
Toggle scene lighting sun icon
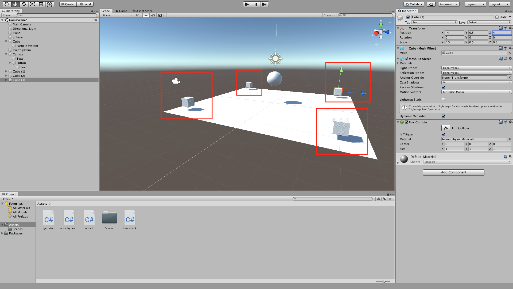[146, 15]
